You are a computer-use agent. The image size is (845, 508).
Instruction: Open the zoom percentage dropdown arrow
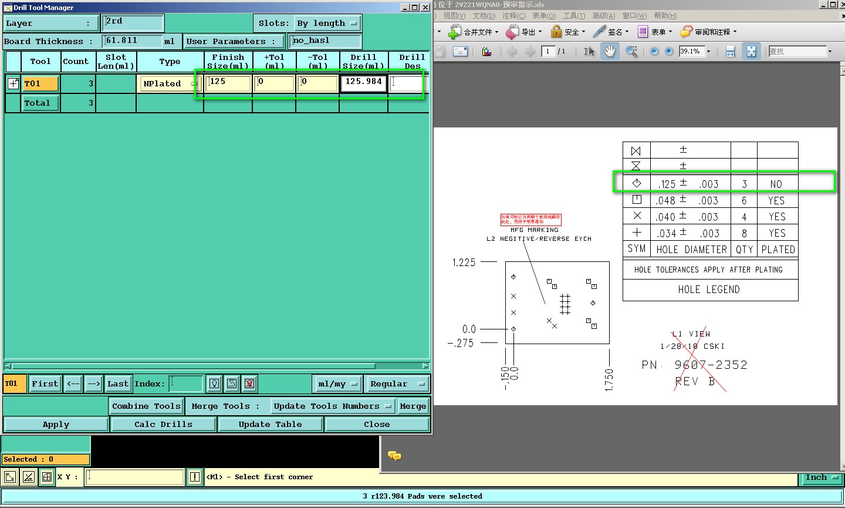(x=708, y=52)
